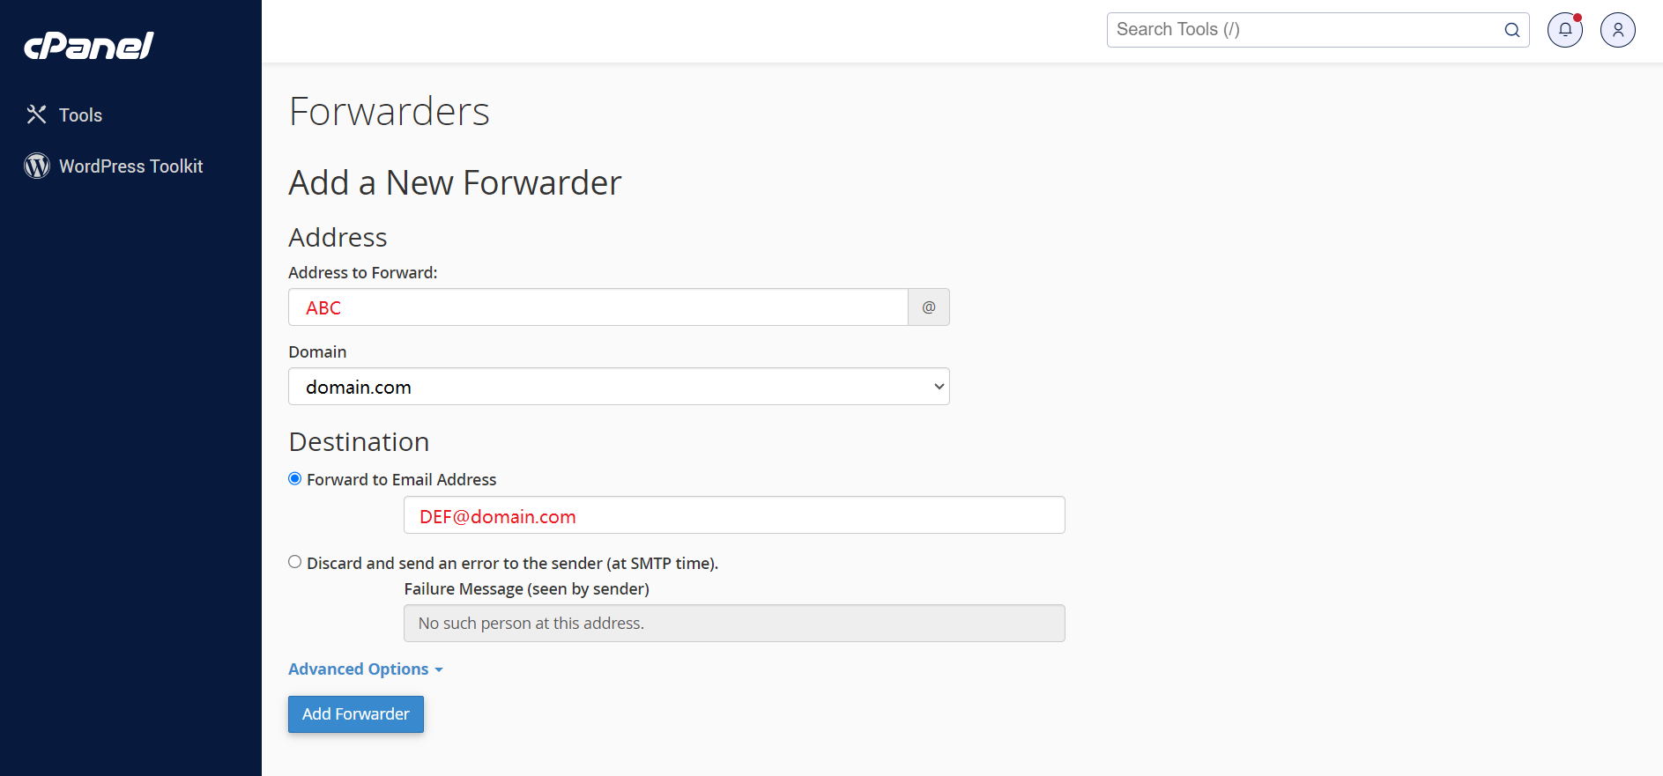This screenshot has height=776, width=1663.
Task: Open the Domain dropdown
Action: tap(619, 387)
